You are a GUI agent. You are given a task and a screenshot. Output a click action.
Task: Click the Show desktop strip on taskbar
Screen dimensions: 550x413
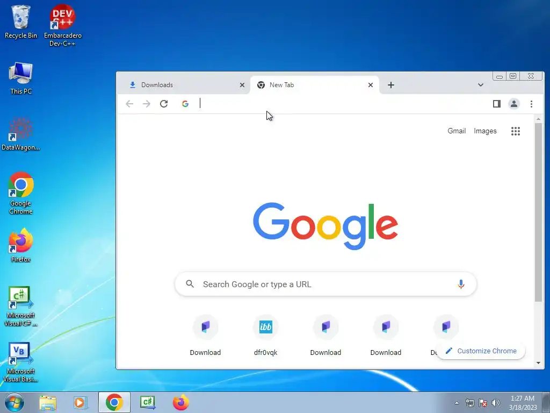coord(546,402)
